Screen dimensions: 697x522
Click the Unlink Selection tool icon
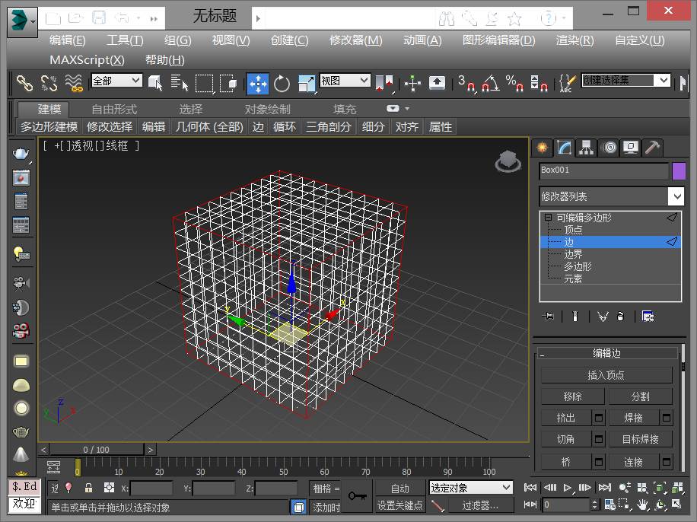49,83
